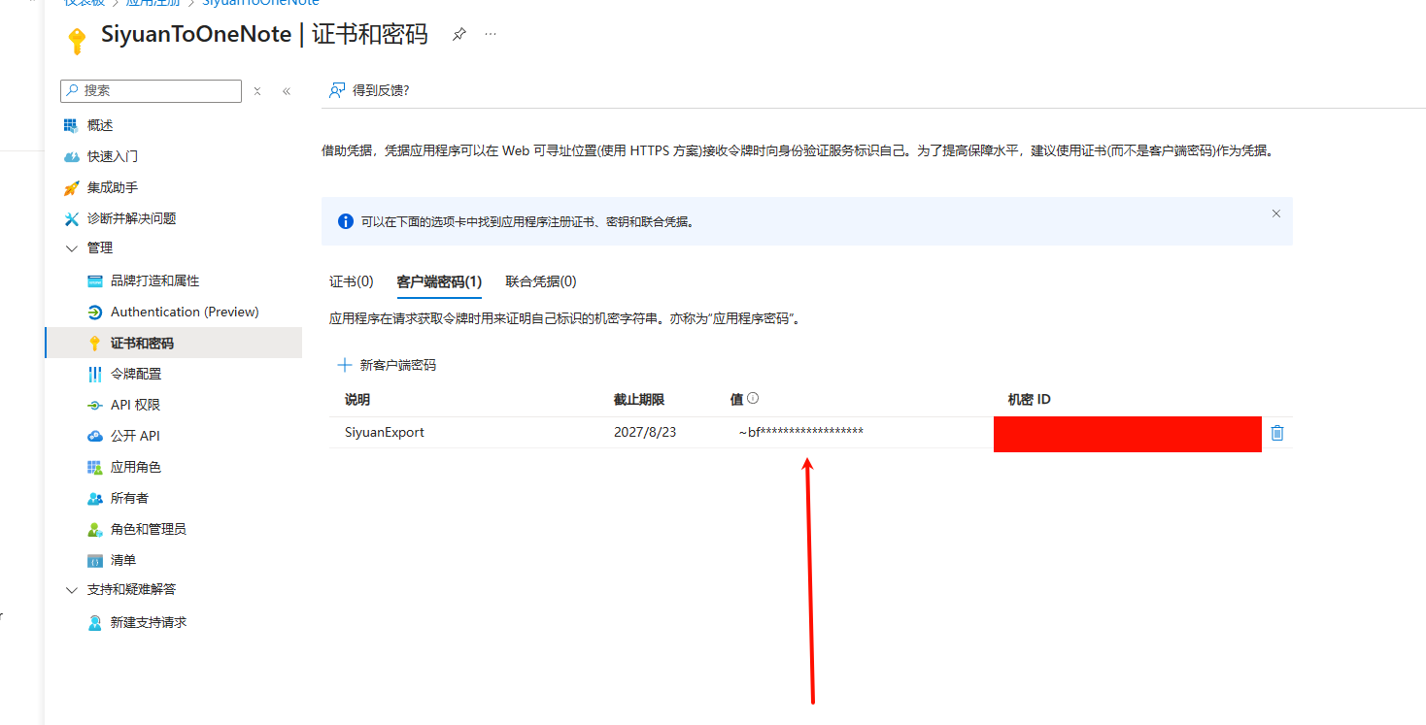Image resolution: width=1426 pixels, height=725 pixels.
Task: Click the 2027/8/23 expiry date cell
Action: (x=645, y=432)
